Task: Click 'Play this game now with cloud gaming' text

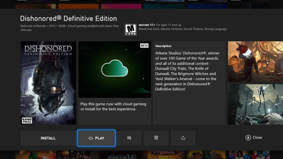Action: tap(113, 106)
